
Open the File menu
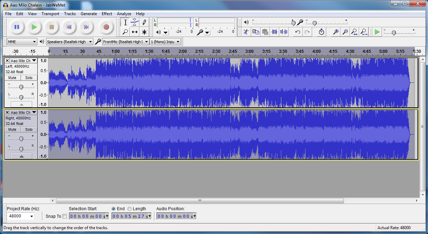(8, 14)
